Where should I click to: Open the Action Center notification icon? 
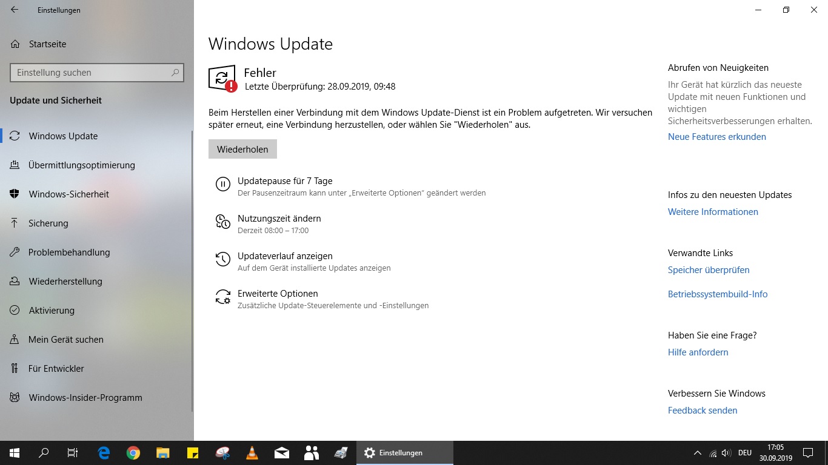click(808, 453)
